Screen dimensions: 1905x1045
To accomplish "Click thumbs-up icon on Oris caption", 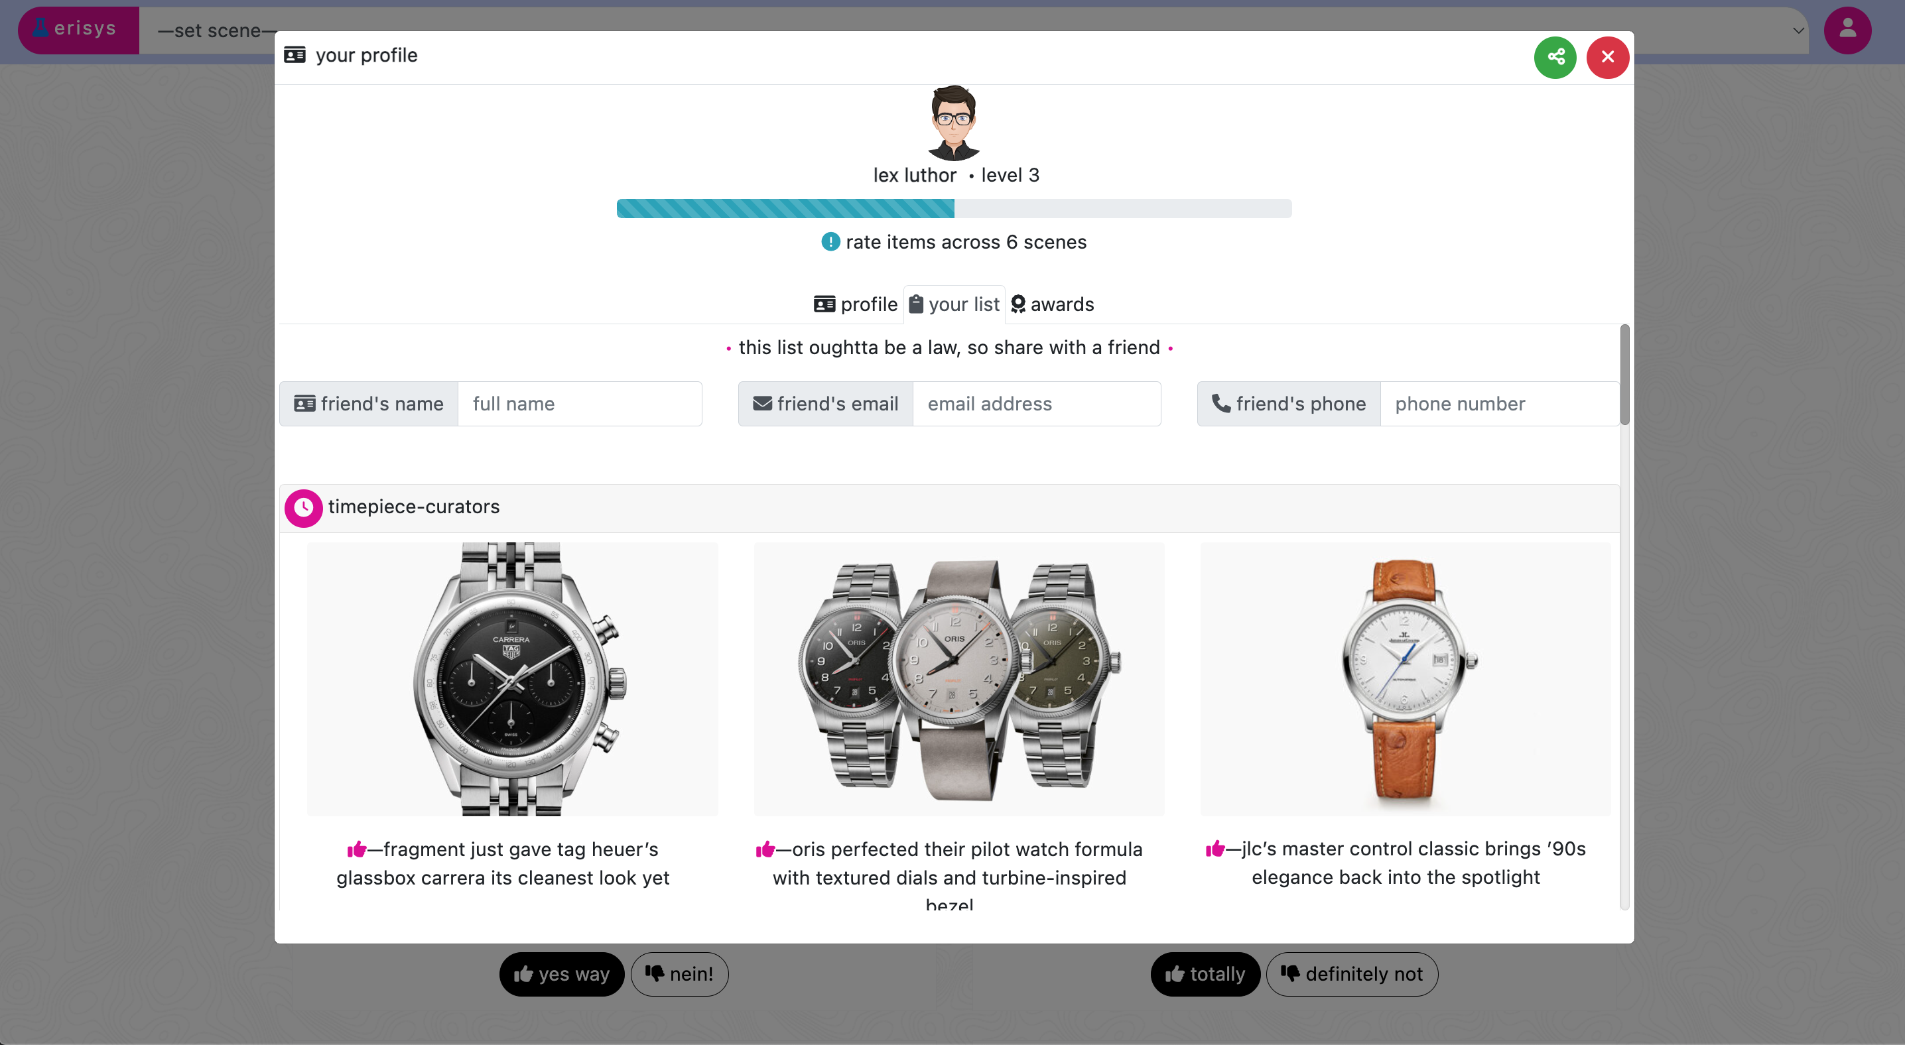I will coord(765,849).
